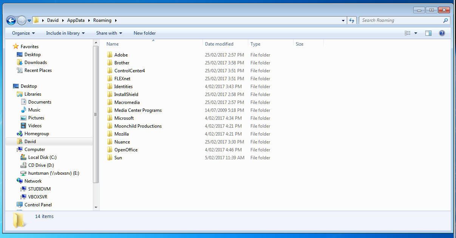The height and width of the screenshot is (238, 456).
Task: Click New folder button
Action: click(x=145, y=33)
